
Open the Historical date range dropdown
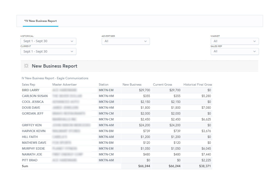(48, 41)
